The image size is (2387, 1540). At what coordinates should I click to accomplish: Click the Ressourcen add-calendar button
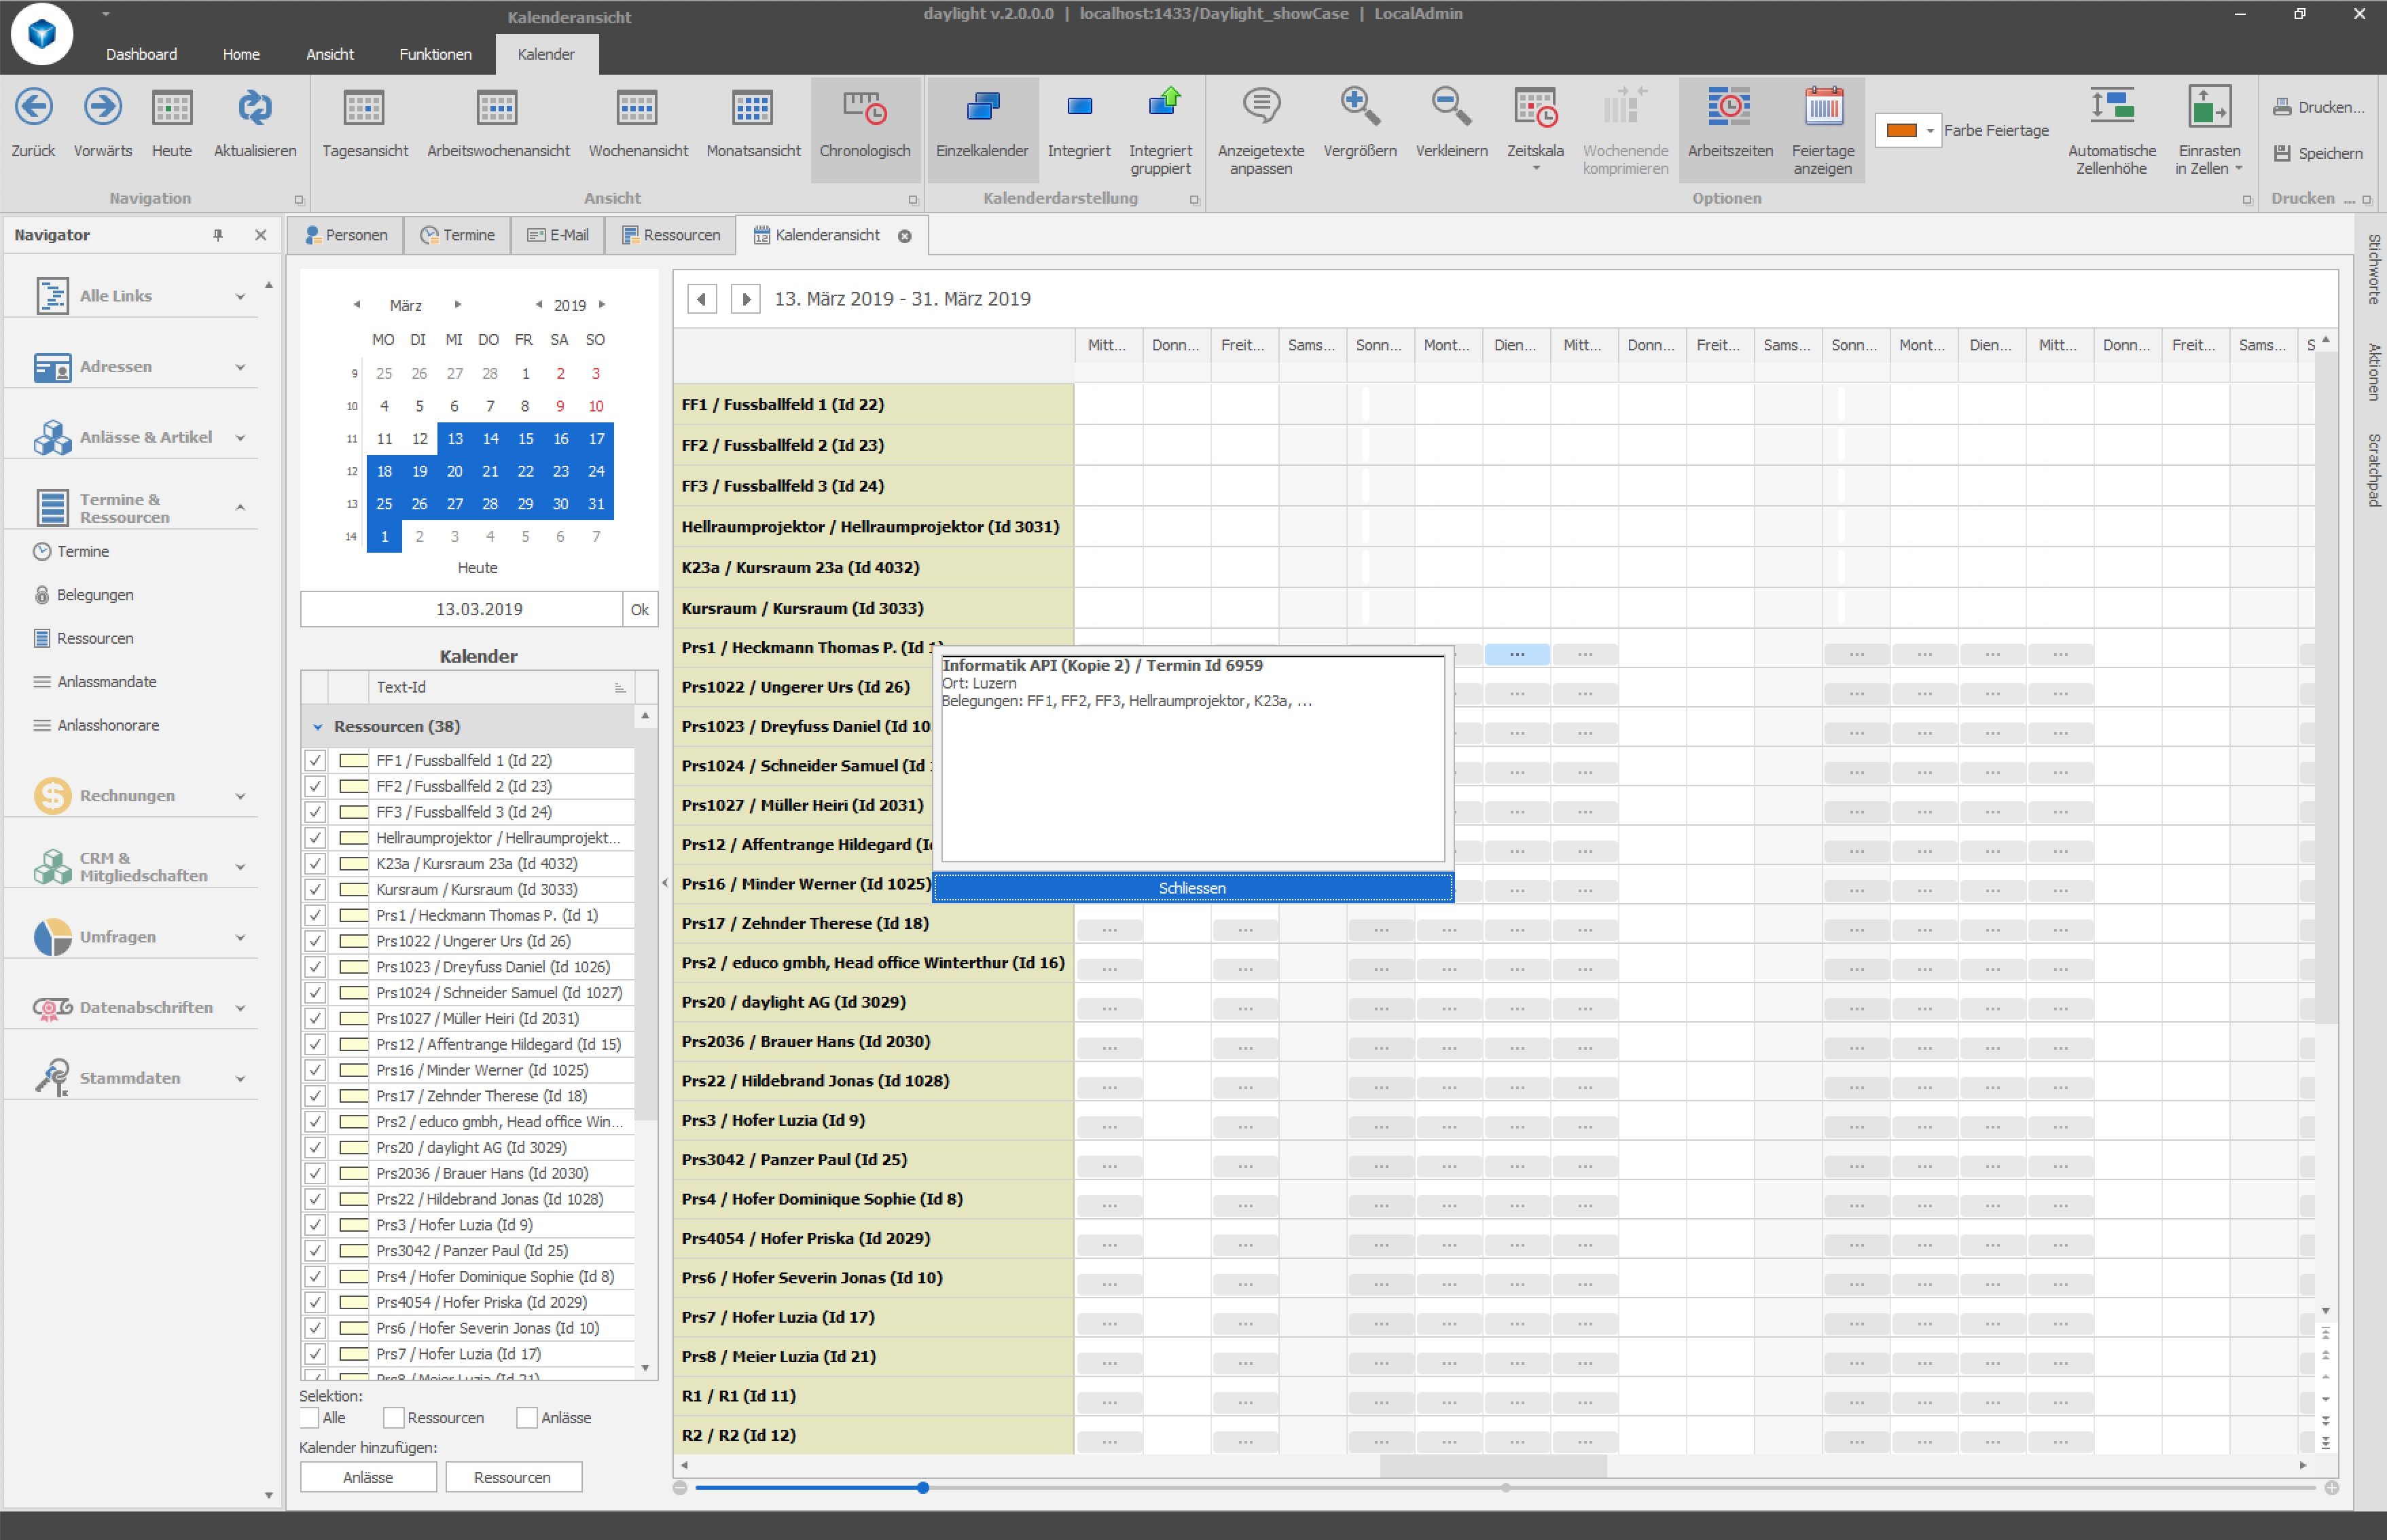[514, 1477]
